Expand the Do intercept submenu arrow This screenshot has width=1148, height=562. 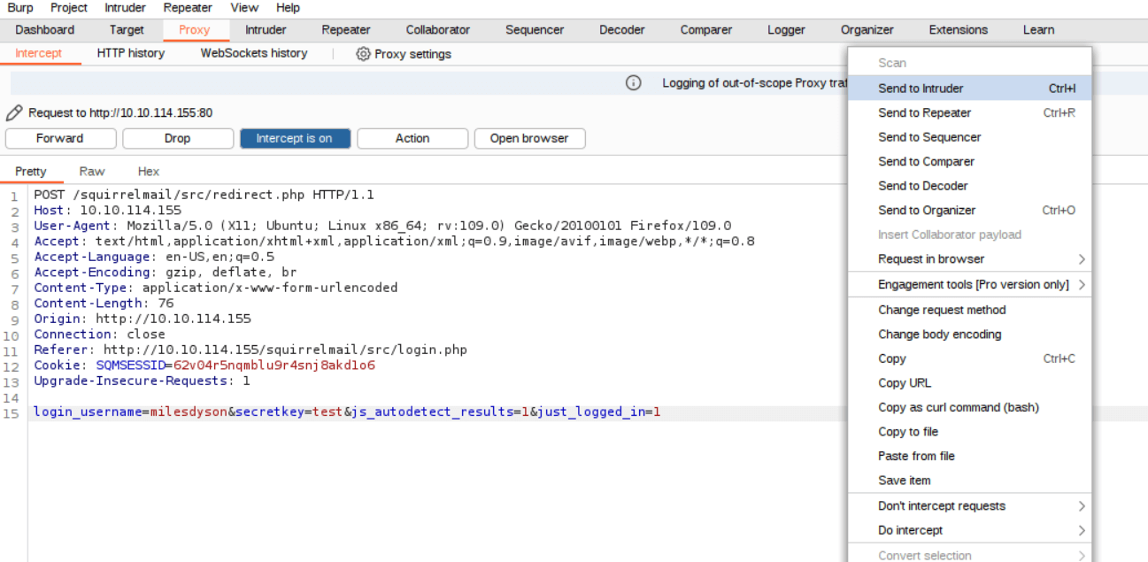[1081, 531]
